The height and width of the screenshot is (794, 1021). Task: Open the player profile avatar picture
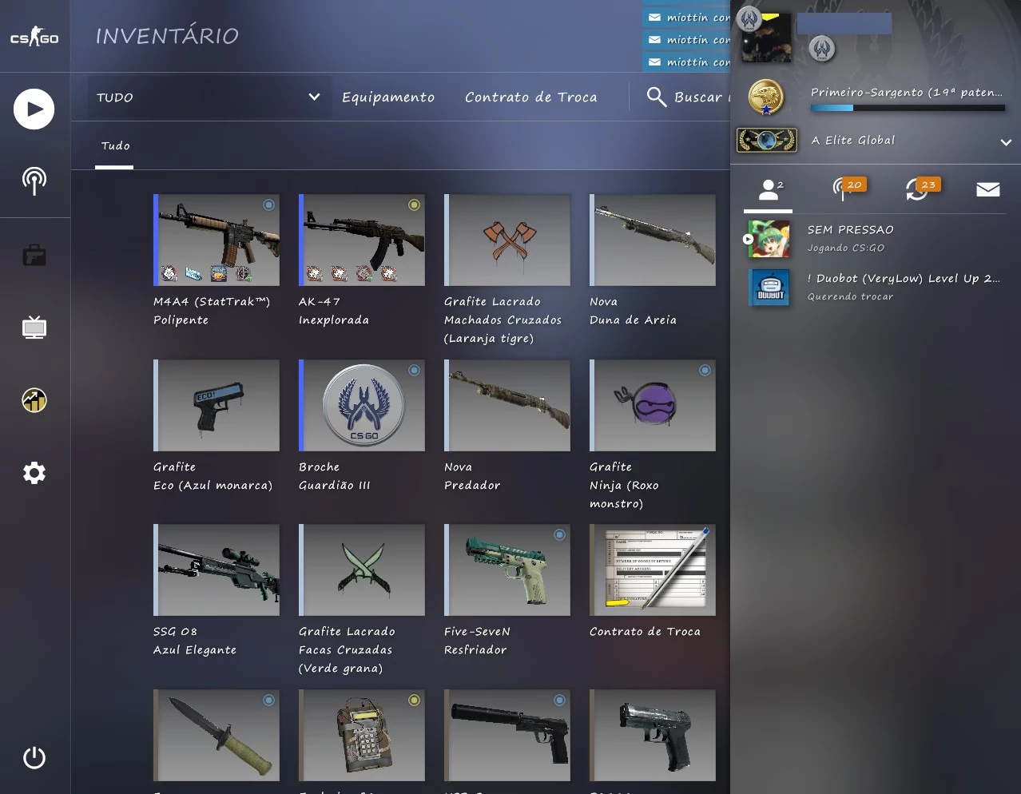766,37
